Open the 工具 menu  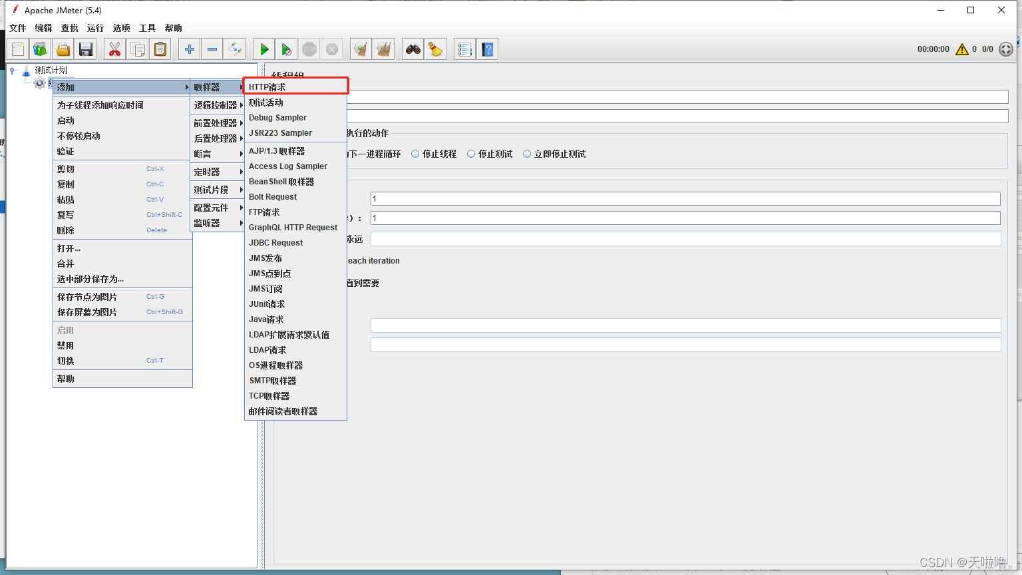click(148, 28)
